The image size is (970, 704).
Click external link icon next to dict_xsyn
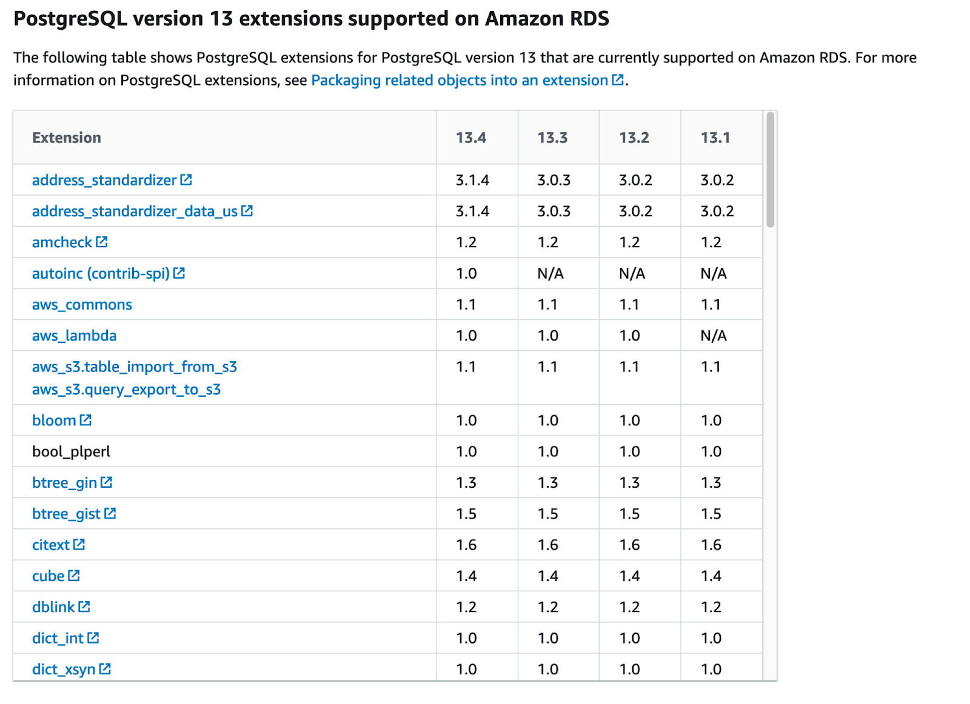click(105, 669)
